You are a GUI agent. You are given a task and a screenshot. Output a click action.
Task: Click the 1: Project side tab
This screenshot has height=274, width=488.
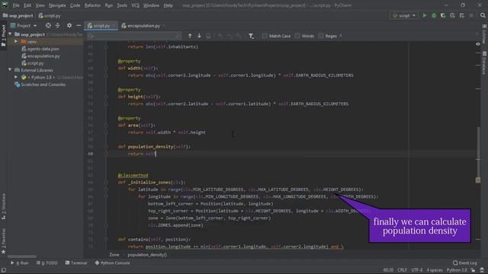tap(3, 35)
